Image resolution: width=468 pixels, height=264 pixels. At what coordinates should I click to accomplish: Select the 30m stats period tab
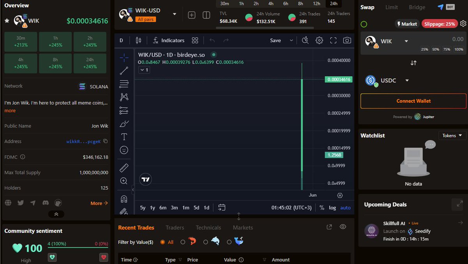click(x=225, y=3)
